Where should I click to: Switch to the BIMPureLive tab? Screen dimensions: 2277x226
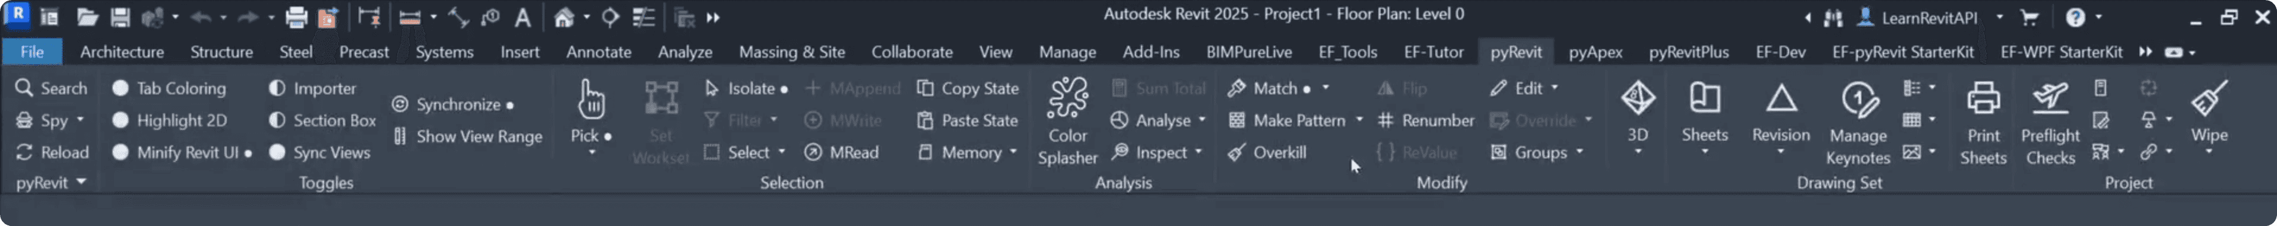coord(1248,52)
